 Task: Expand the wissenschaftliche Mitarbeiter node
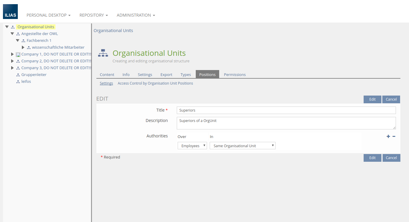pyautogui.click(x=23, y=47)
